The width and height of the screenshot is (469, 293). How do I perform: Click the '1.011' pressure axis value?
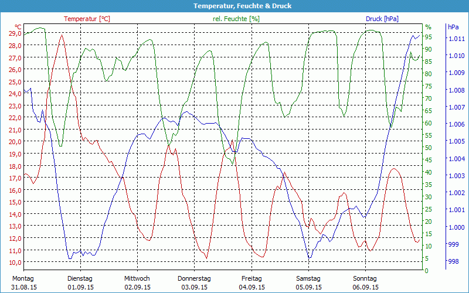click(457, 39)
